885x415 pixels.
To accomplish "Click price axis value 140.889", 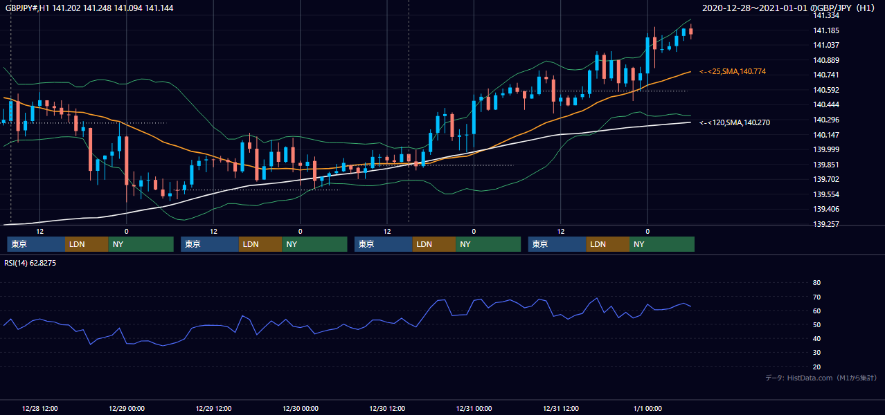I will (827, 60).
